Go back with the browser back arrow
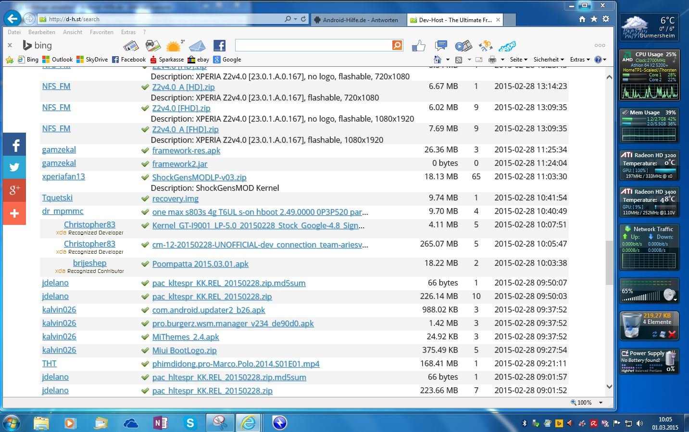 coord(13,19)
